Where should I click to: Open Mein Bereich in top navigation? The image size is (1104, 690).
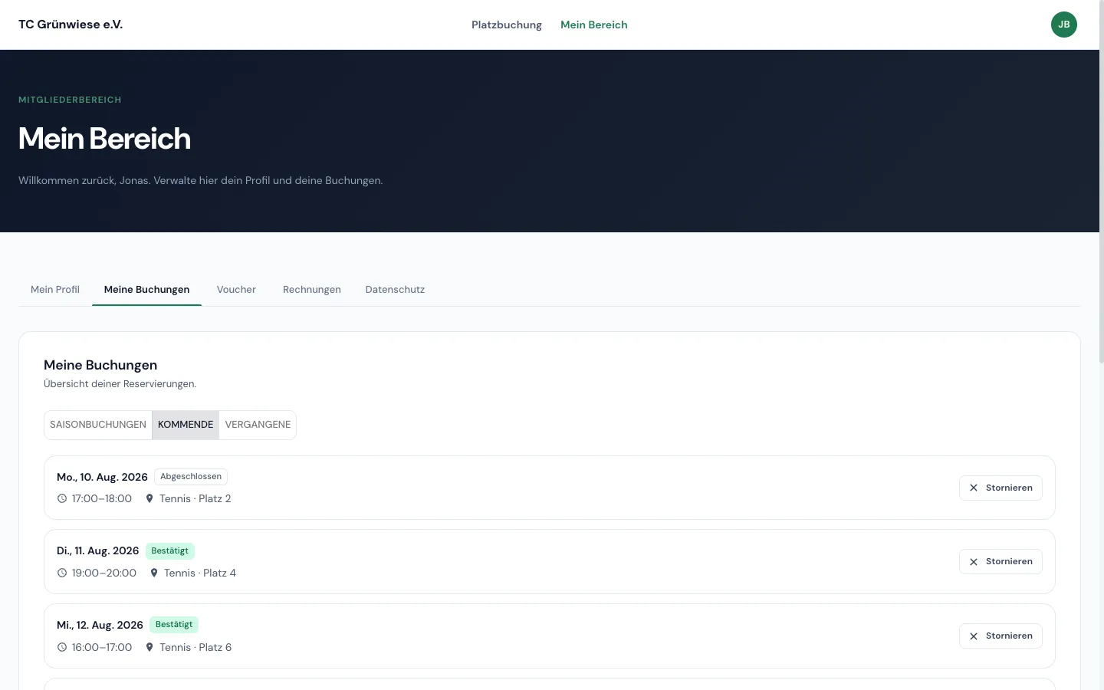tap(594, 25)
